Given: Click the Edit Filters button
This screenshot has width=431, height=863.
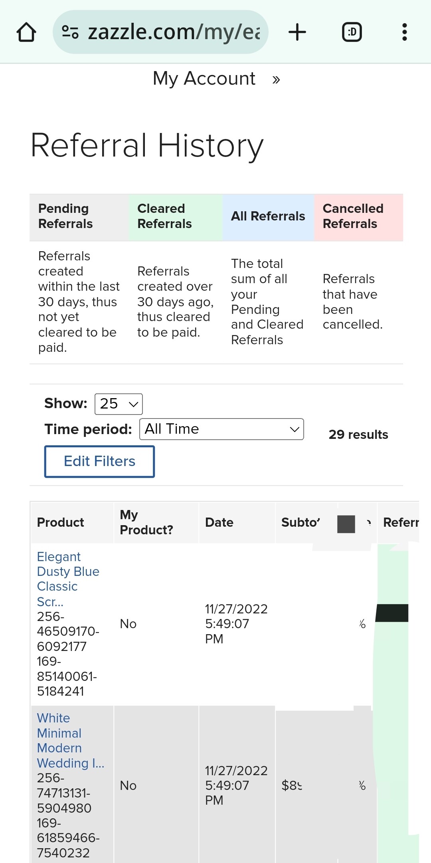Looking at the screenshot, I should pyautogui.click(x=99, y=462).
